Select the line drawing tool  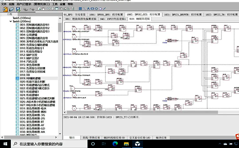click(104, 9)
